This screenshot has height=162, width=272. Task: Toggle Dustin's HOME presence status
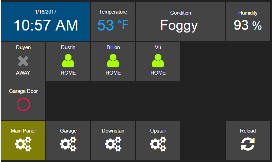pyautogui.click(x=68, y=73)
